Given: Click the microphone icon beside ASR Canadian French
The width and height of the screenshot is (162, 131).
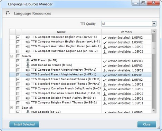Looking at the screenshot, I should [28, 65].
